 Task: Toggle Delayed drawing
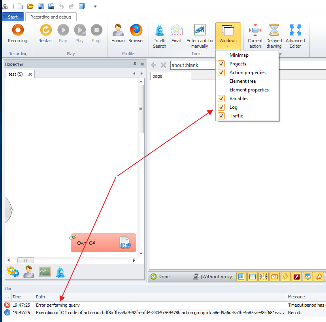pyautogui.click(x=274, y=36)
